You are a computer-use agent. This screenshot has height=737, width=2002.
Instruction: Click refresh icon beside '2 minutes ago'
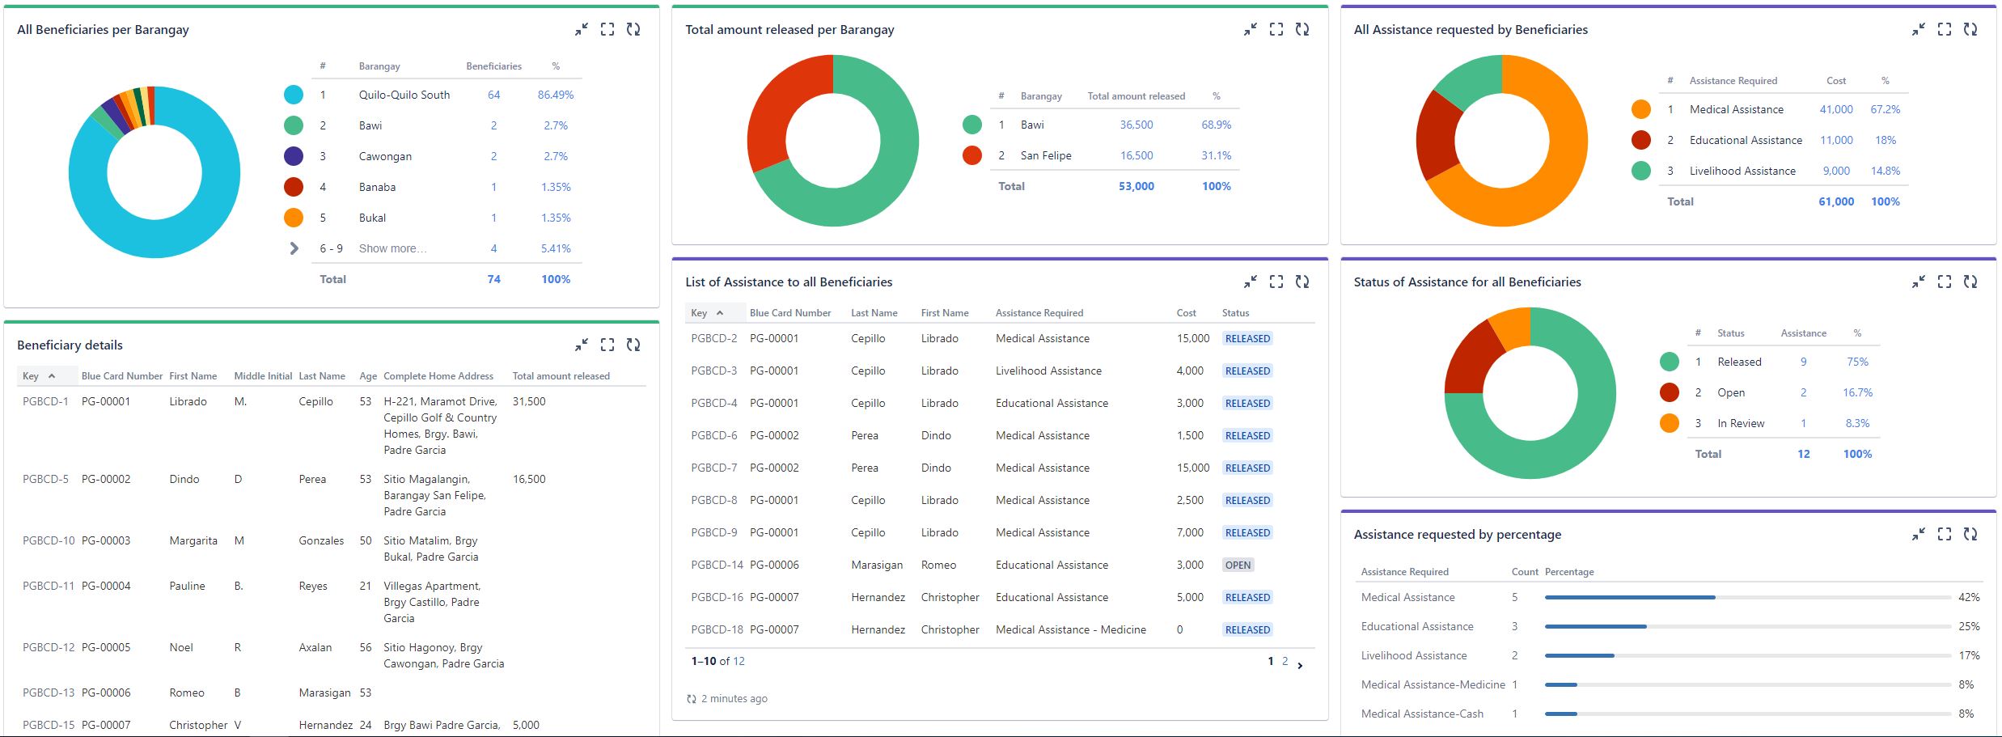point(691,699)
